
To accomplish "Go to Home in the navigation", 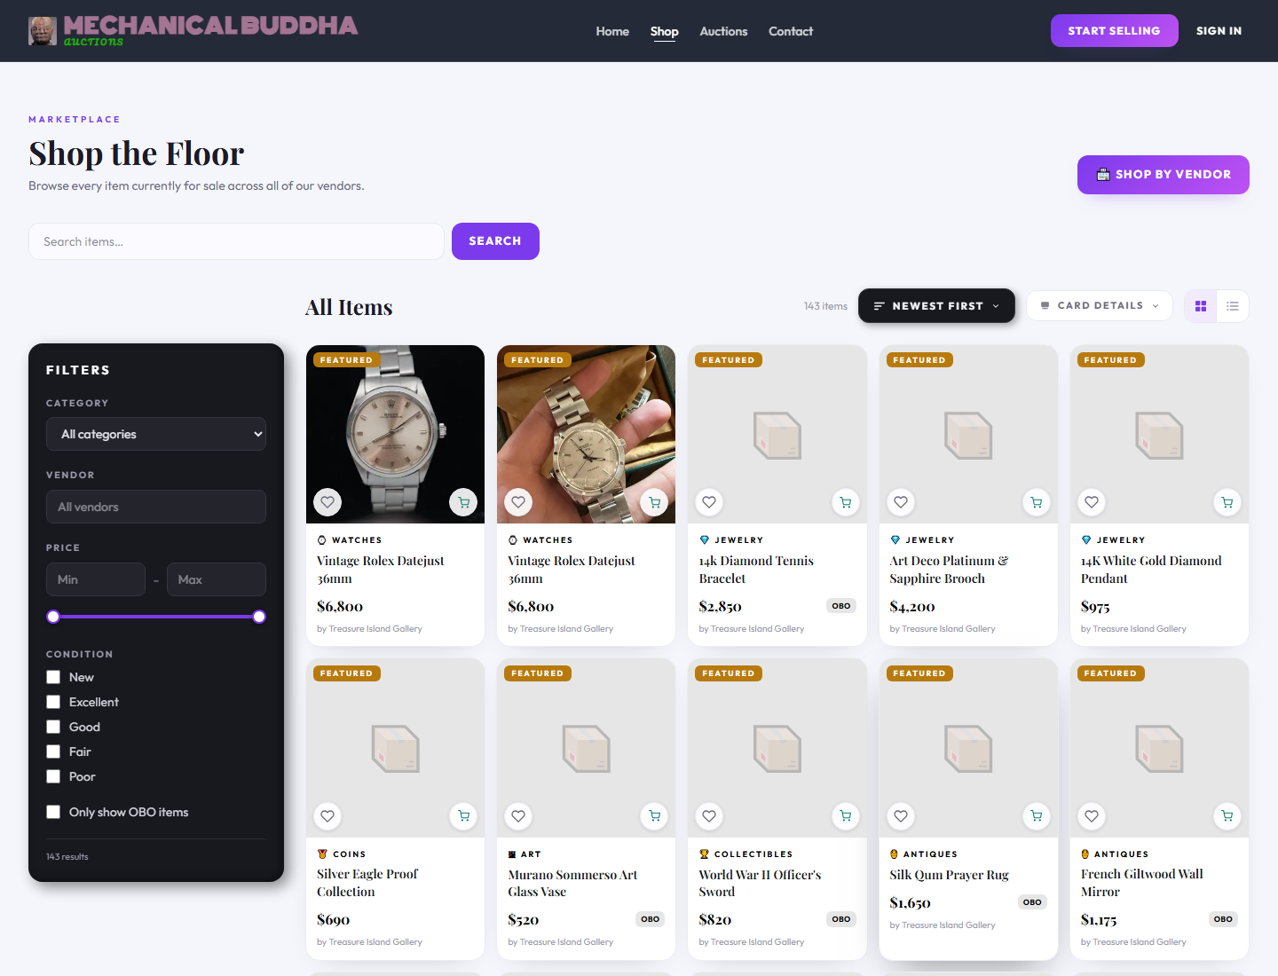I will point(612,31).
